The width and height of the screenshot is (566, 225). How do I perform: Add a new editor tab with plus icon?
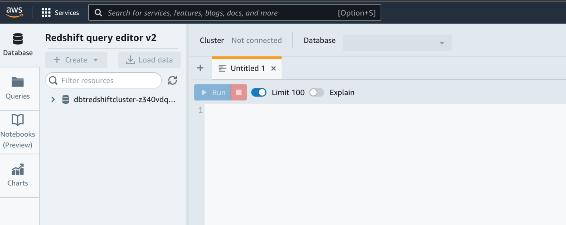pyautogui.click(x=200, y=68)
